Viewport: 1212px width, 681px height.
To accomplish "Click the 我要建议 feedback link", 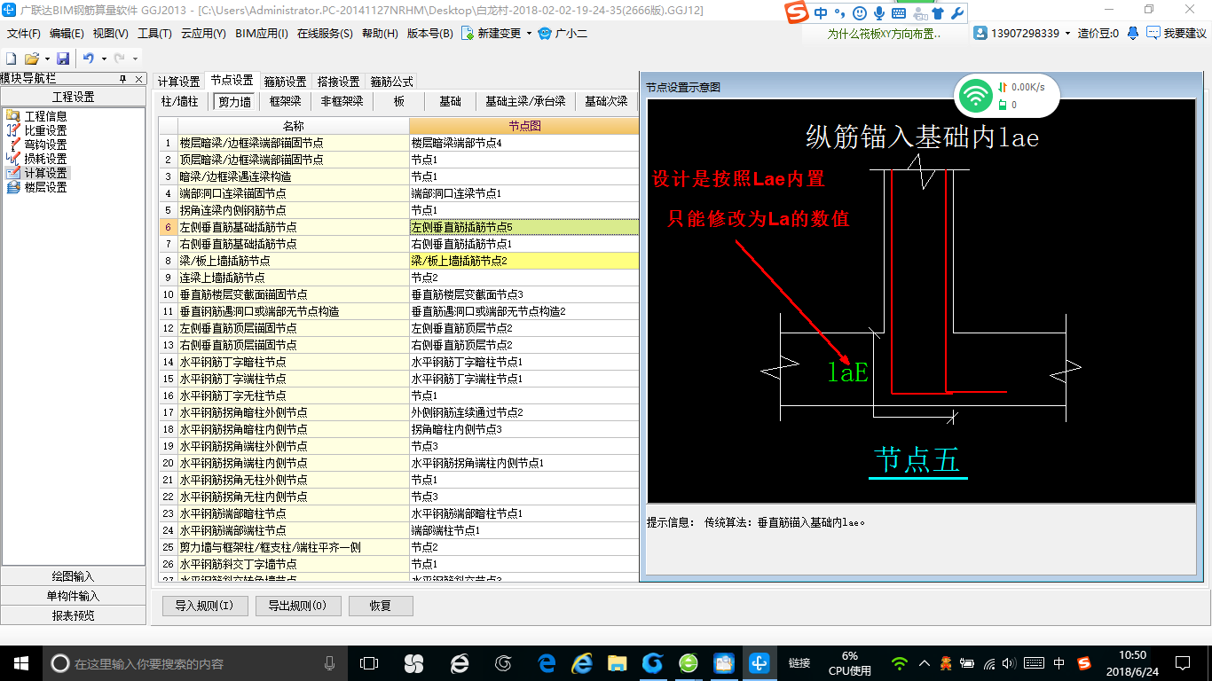I will 1184,33.
